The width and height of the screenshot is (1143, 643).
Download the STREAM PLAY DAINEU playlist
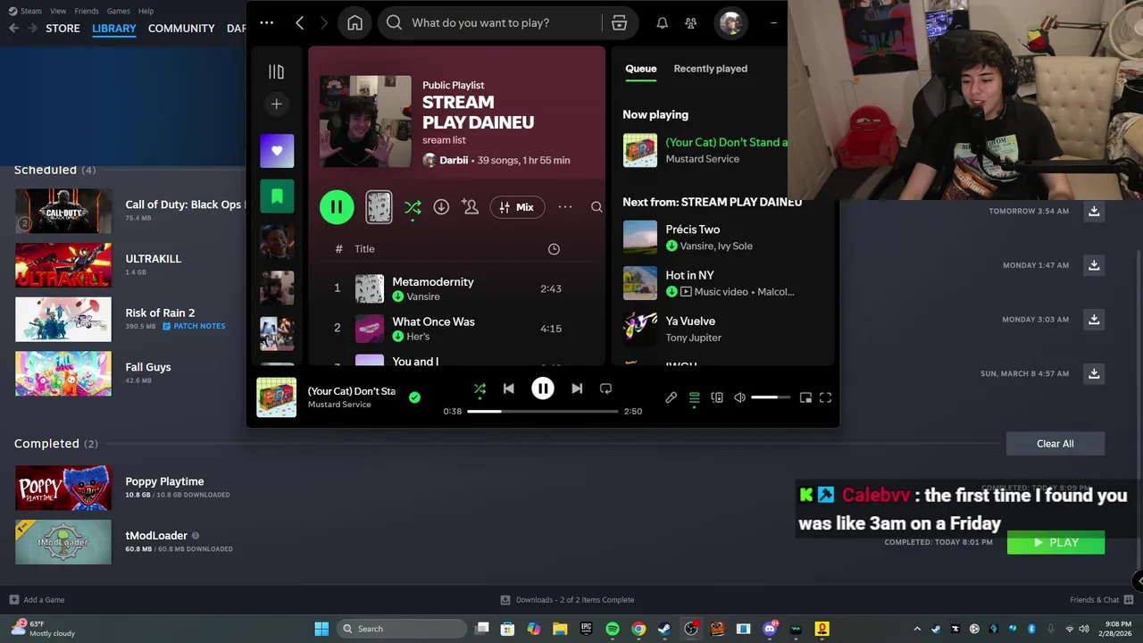pyautogui.click(x=441, y=207)
